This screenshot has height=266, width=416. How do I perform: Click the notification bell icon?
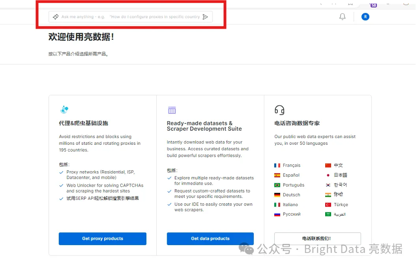pyautogui.click(x=342, y=17)
